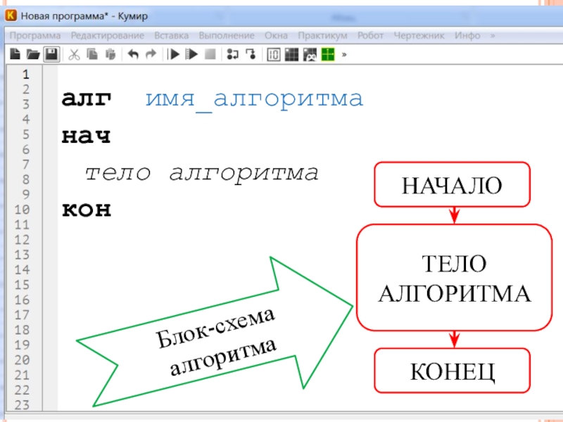Screen dimensions: 563x422
Task: Open the Практикум menu
Action: tap(322, 36)
